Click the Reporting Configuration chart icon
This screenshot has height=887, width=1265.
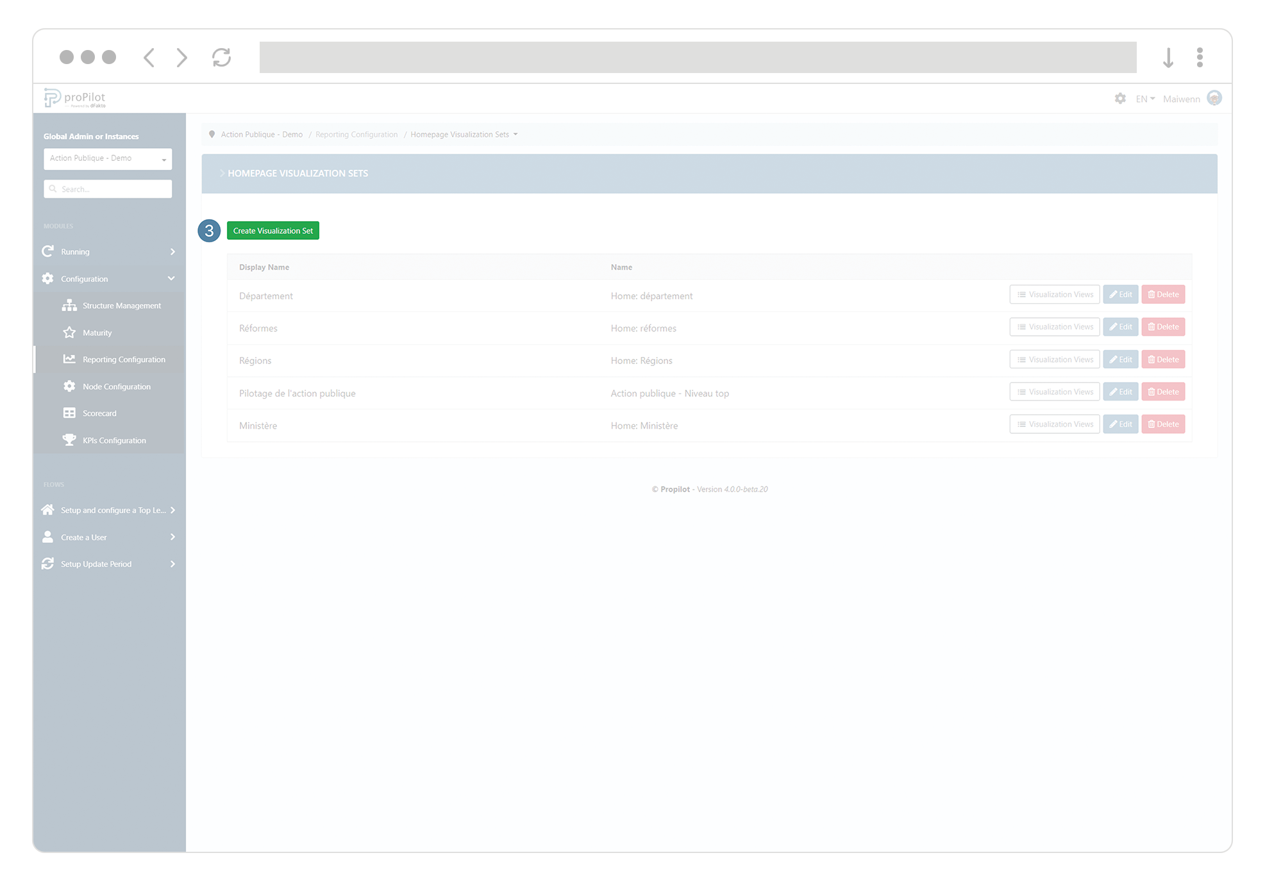click(x=69, y=359)
